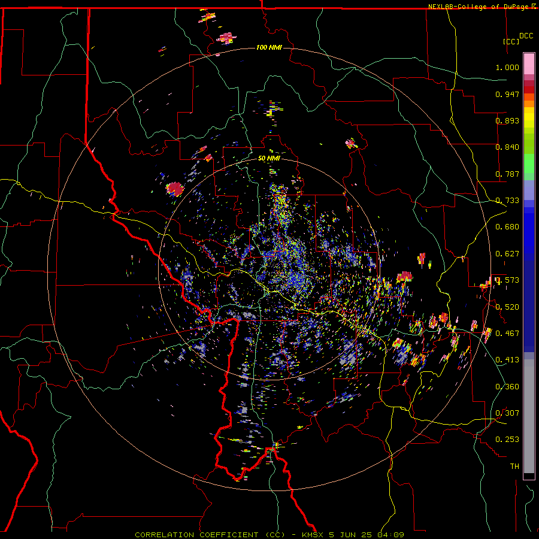This screenshot has width=539, height=539.
Task: Select the 0.733 scale value
Action: (x=507, y=201)
